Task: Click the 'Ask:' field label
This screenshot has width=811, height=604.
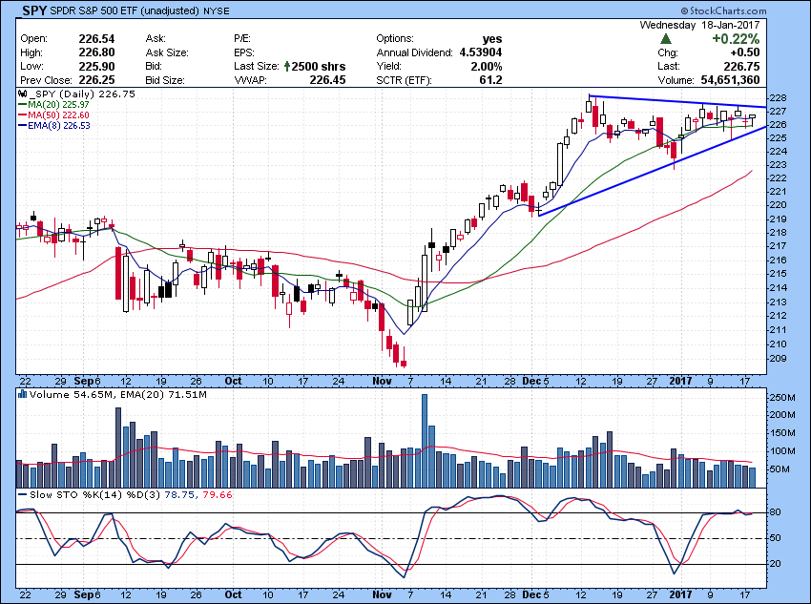Action: click(156, 39)
